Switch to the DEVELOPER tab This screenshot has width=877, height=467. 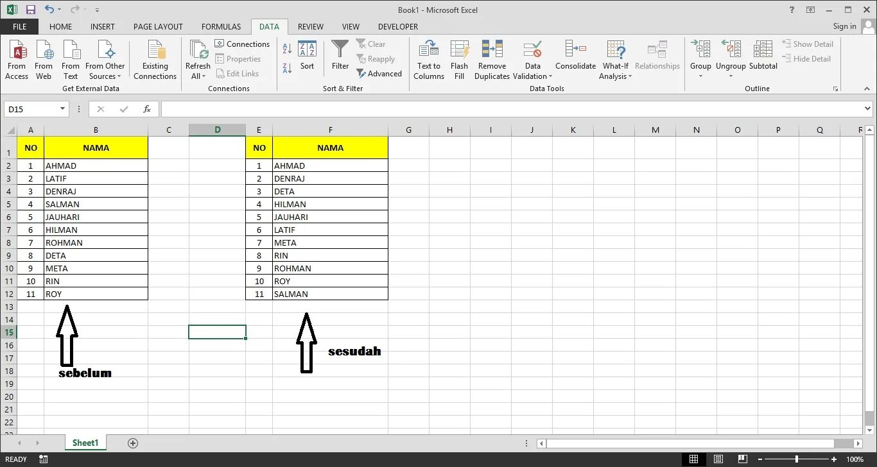398,26
